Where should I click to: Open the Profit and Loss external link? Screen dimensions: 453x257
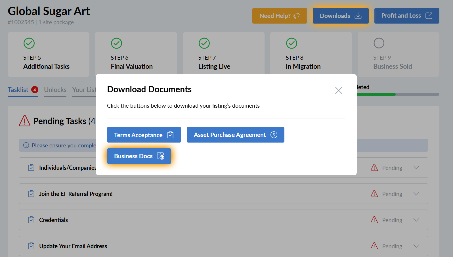(x=406, y=16)
